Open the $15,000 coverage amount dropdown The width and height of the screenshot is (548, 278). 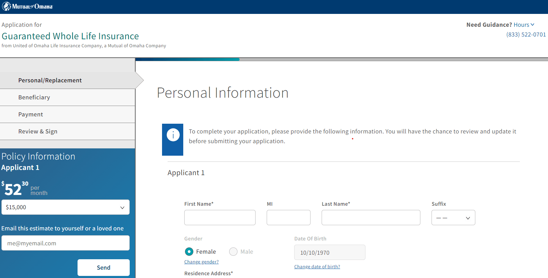tap(65, 207)
